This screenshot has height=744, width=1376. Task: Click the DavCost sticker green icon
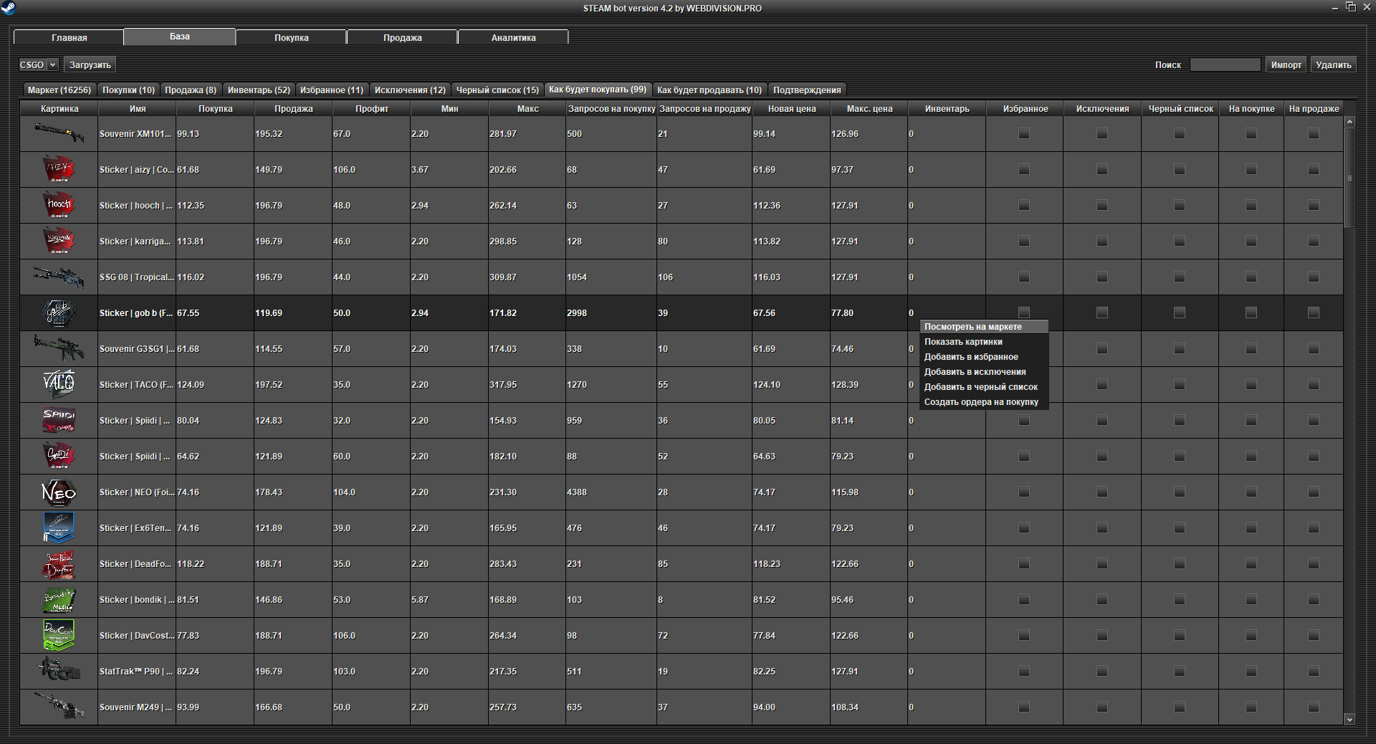[x=59, y=635]
